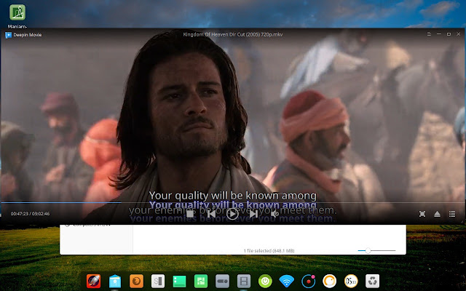The image size is (466, 291).
Task: Click the Deepin Movie app logo
Action: coord(8,35)
